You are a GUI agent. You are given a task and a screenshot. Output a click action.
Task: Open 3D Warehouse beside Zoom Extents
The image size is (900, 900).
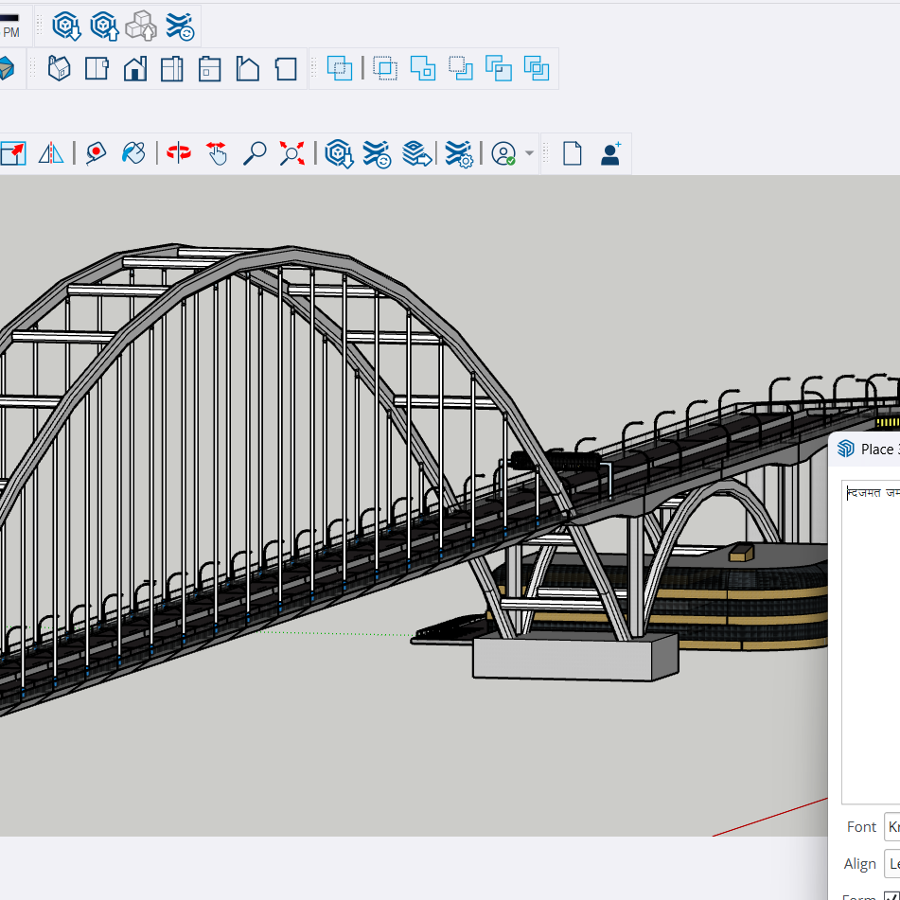pyautogui.click(x=339, y=154)
